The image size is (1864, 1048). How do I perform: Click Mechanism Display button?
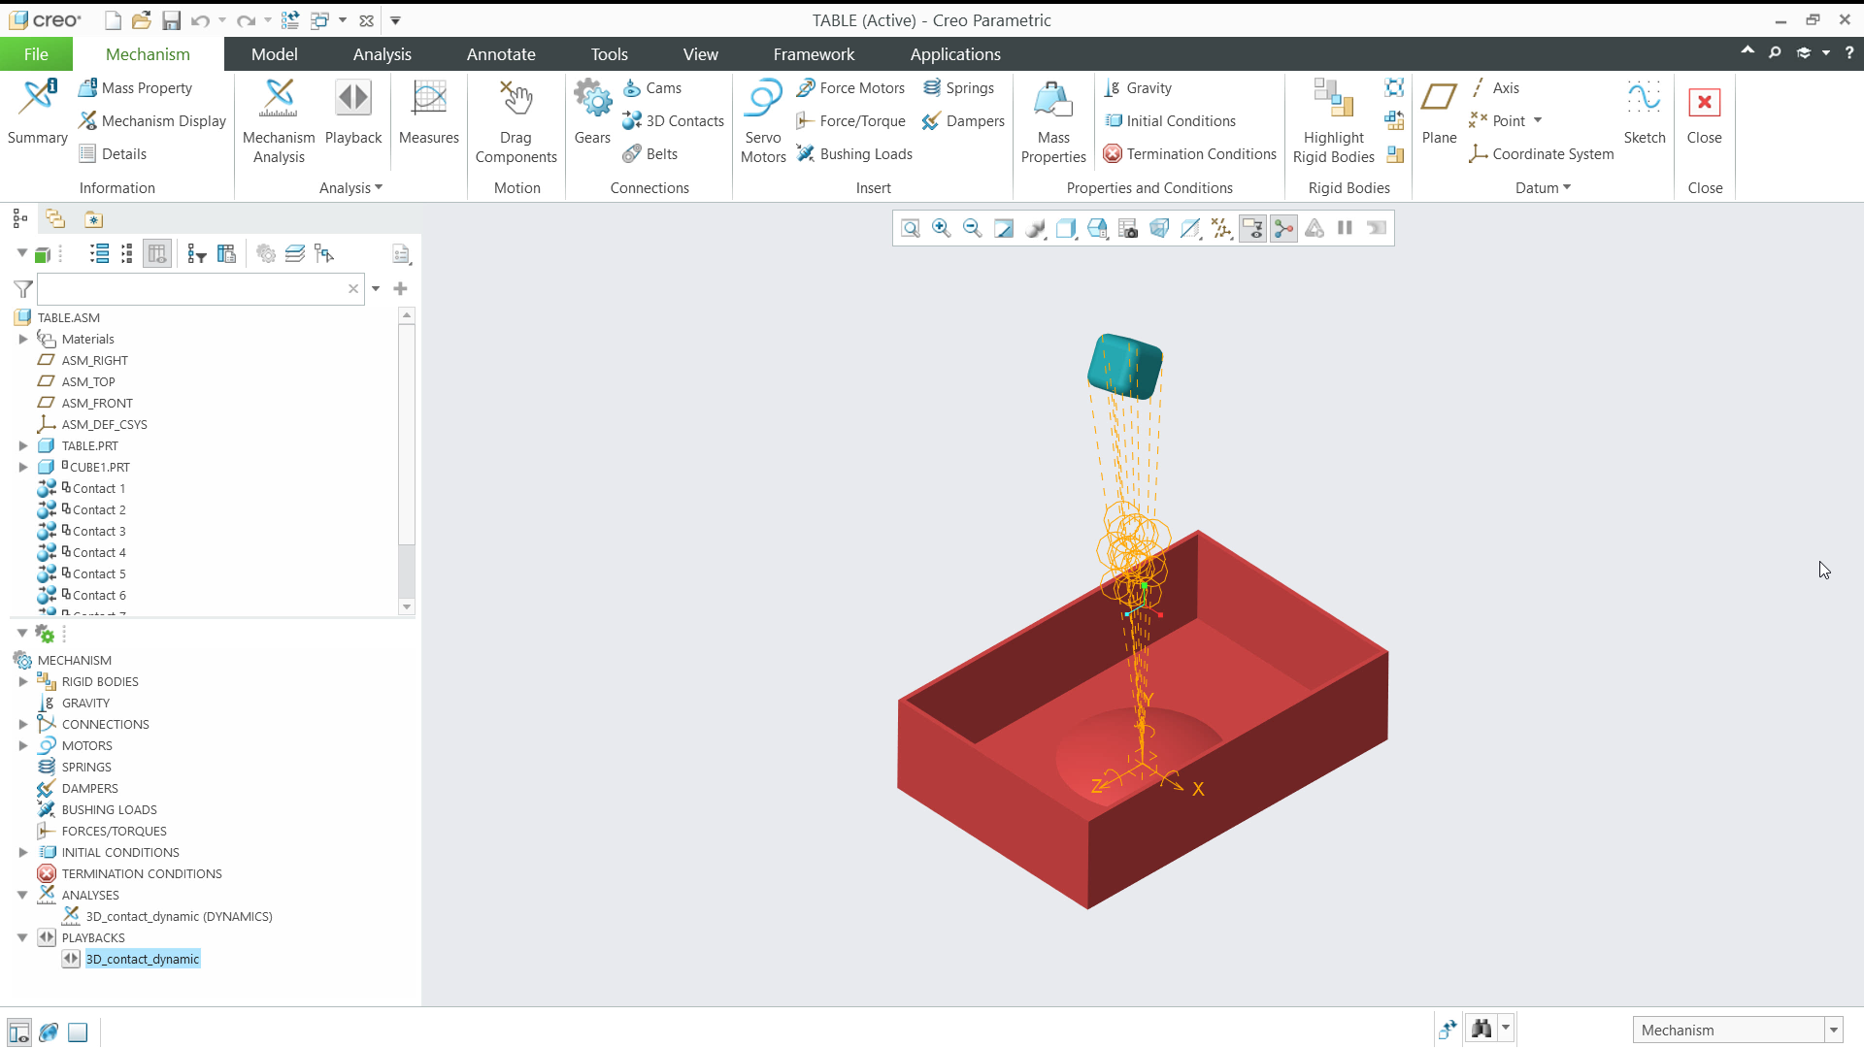click(x=152, y=120)
